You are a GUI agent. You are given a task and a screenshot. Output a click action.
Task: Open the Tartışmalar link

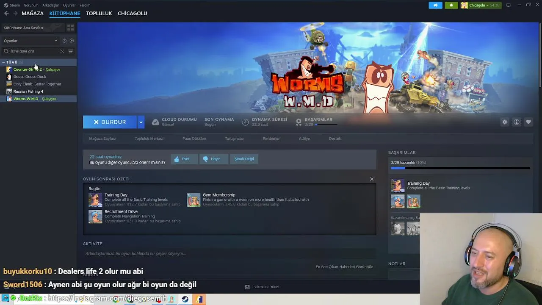click(x=235, y=139)
